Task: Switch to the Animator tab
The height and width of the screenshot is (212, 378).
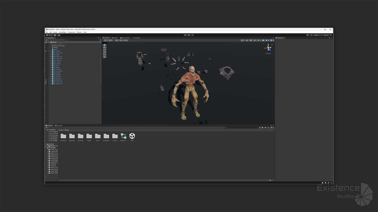Action: [137, 38]
